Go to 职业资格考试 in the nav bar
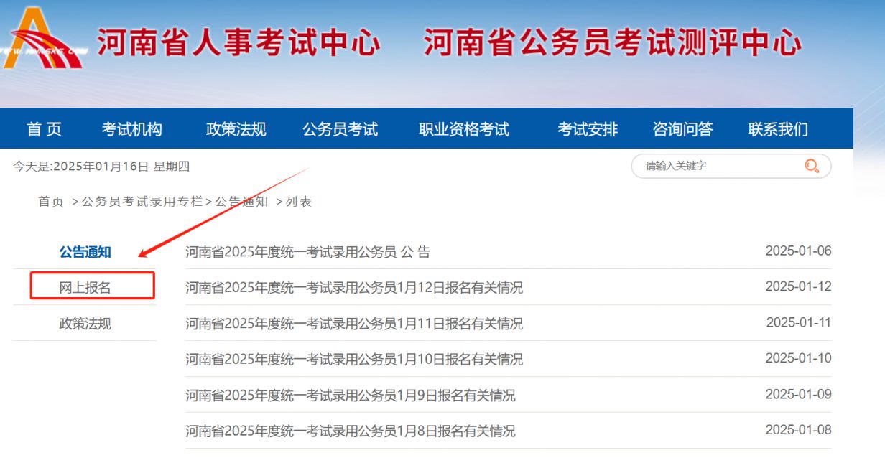 (x=464, y=129)
